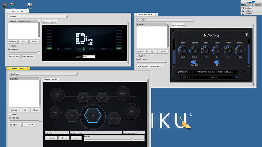
Task: Open Generic controls tab in NAMku window
Action: pyautogui.click(x=178, y=25)
